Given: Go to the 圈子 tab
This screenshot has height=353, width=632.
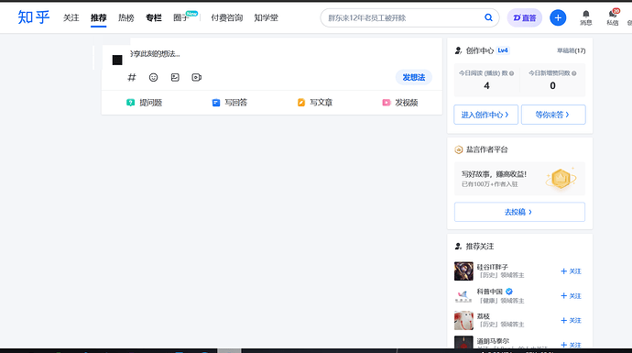Looking at the screenshot, I should point(181,17).
